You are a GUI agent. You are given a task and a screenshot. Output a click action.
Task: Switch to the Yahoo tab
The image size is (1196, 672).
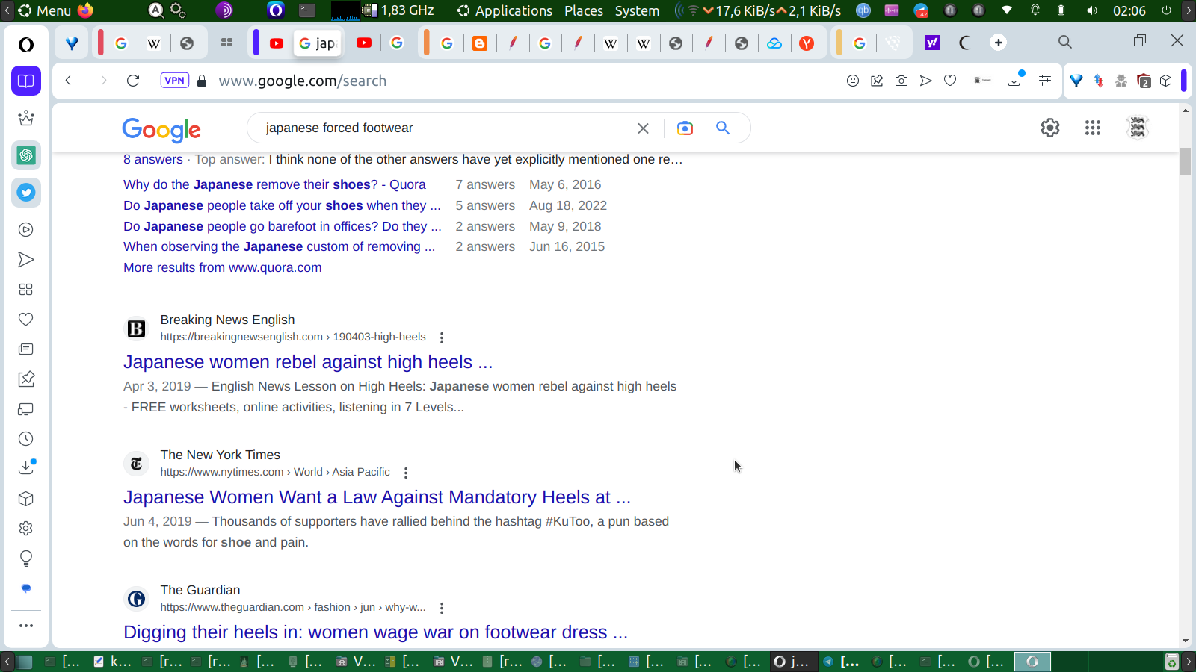pos(932,43)
